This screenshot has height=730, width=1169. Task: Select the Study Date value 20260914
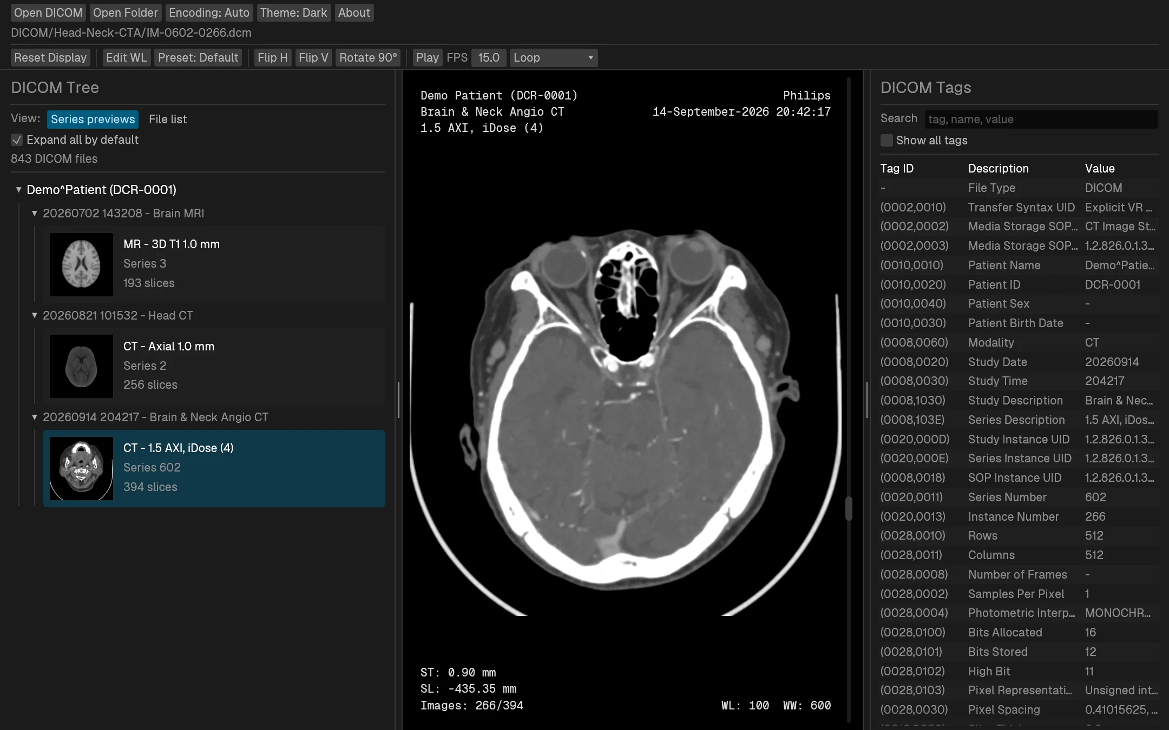(x=1112, y=362)
